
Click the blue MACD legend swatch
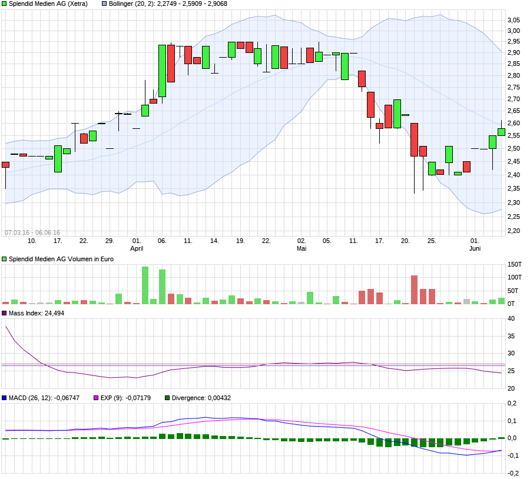click(x=4, y=398)
